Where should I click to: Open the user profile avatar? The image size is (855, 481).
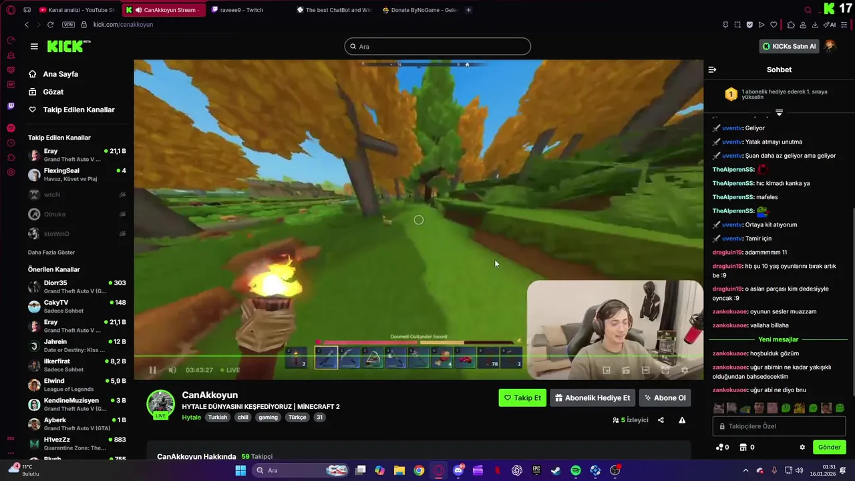coord(830,46)
